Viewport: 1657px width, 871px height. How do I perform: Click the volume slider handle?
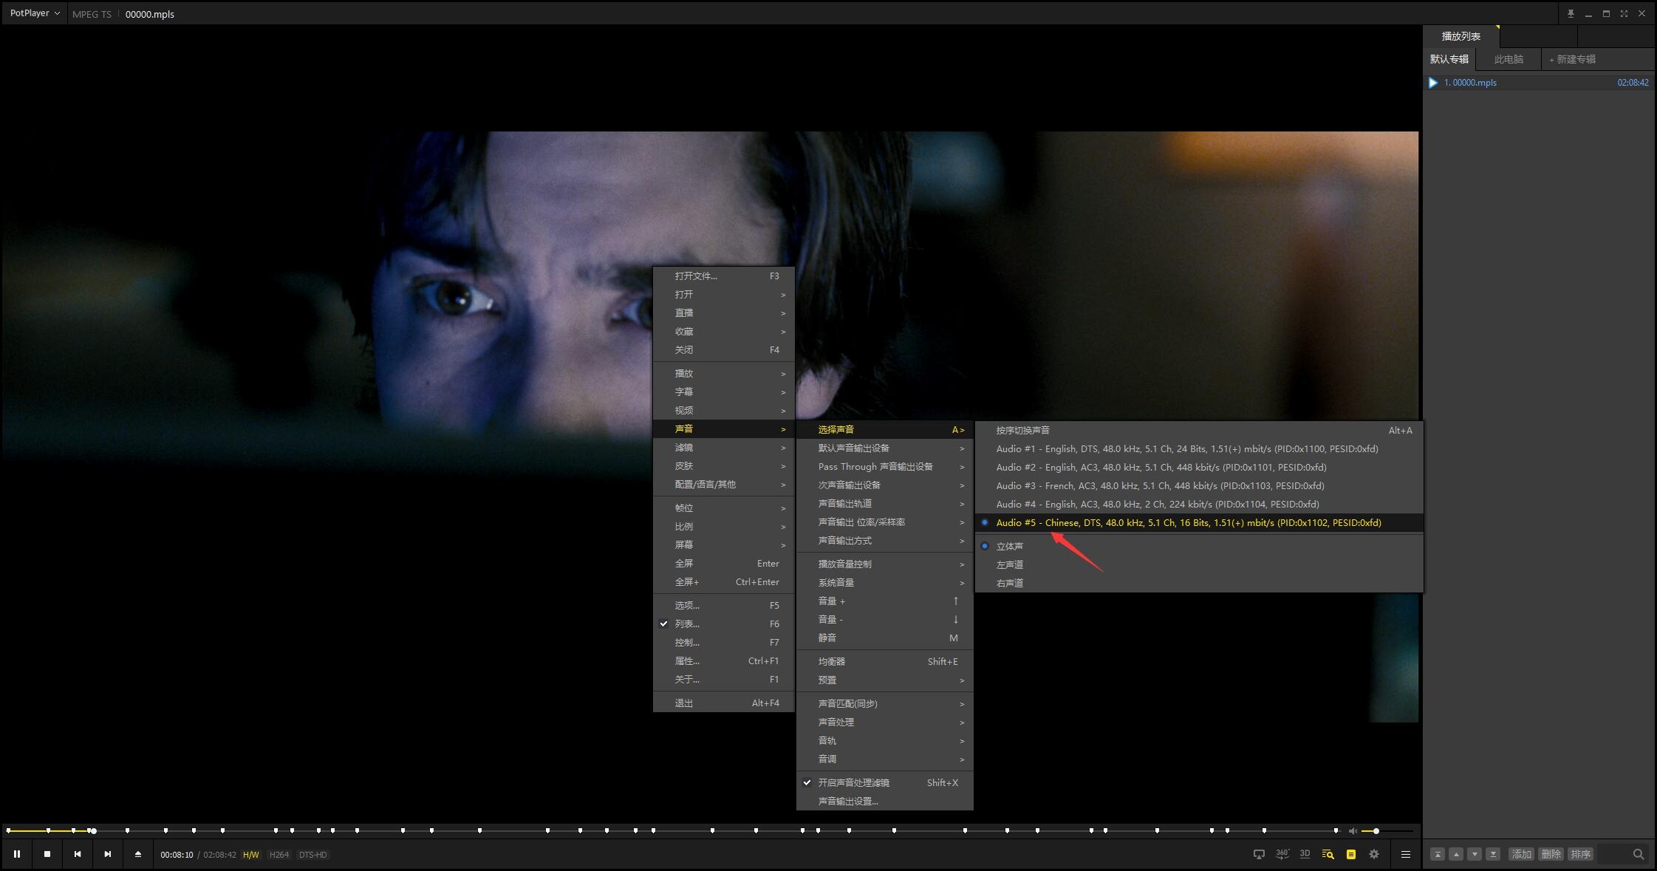point(1376,831)
